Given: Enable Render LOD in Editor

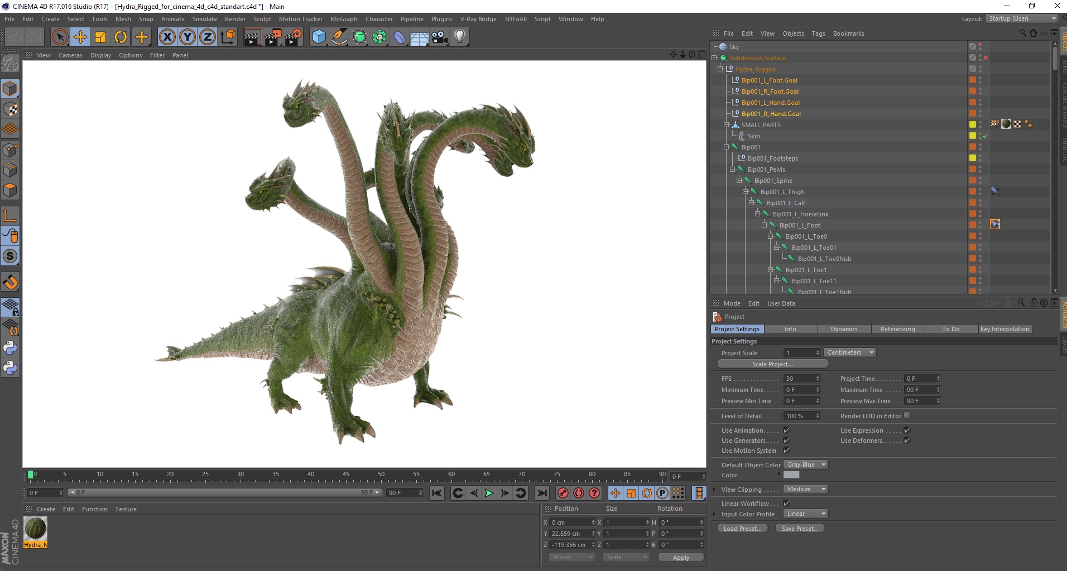Looking at the screenshot, I should [907, 415].
